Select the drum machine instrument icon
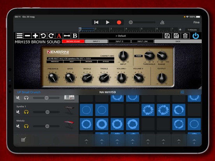 point(69,98)
